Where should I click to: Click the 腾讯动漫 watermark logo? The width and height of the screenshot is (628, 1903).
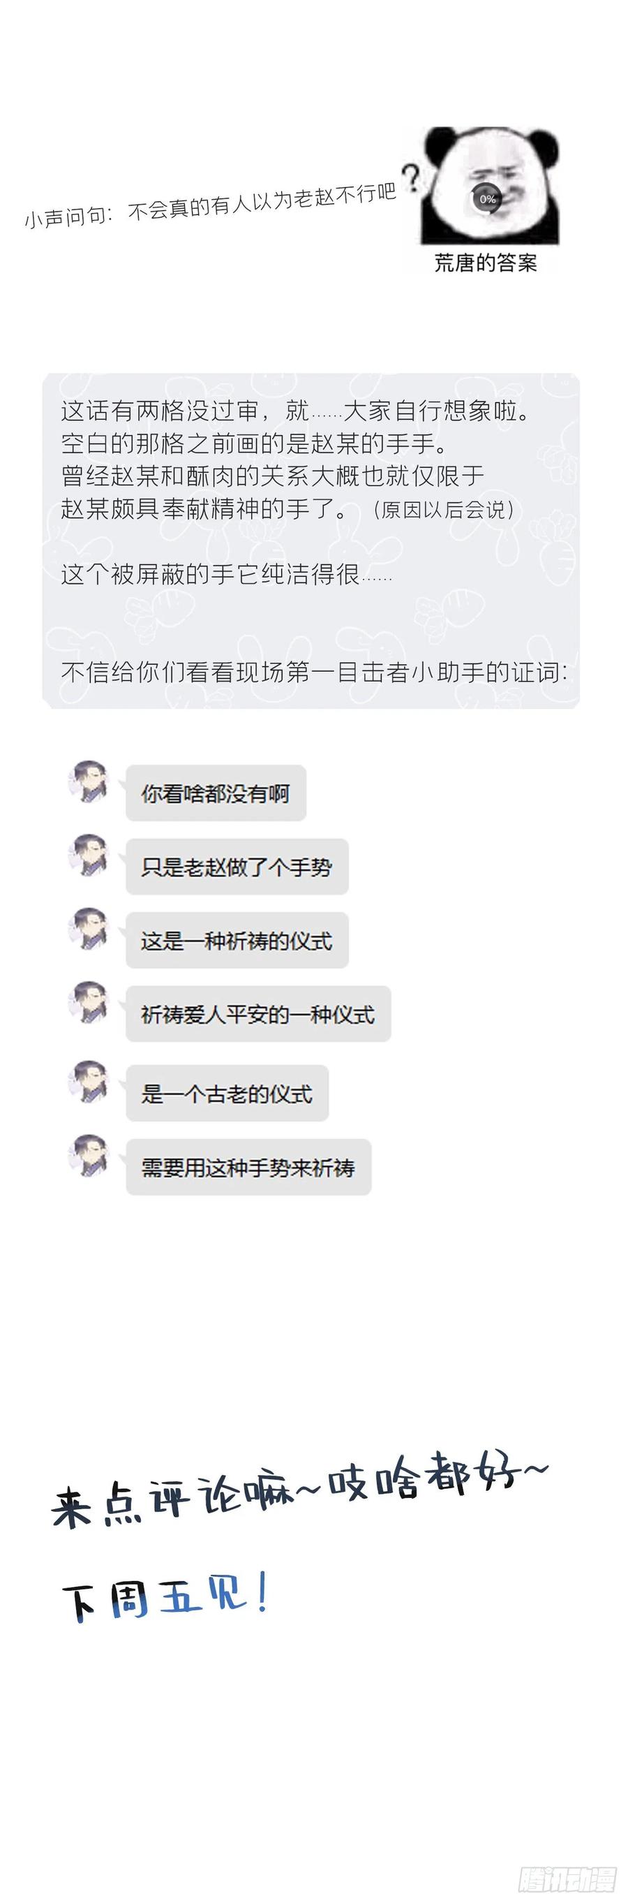click(567, 1879)
